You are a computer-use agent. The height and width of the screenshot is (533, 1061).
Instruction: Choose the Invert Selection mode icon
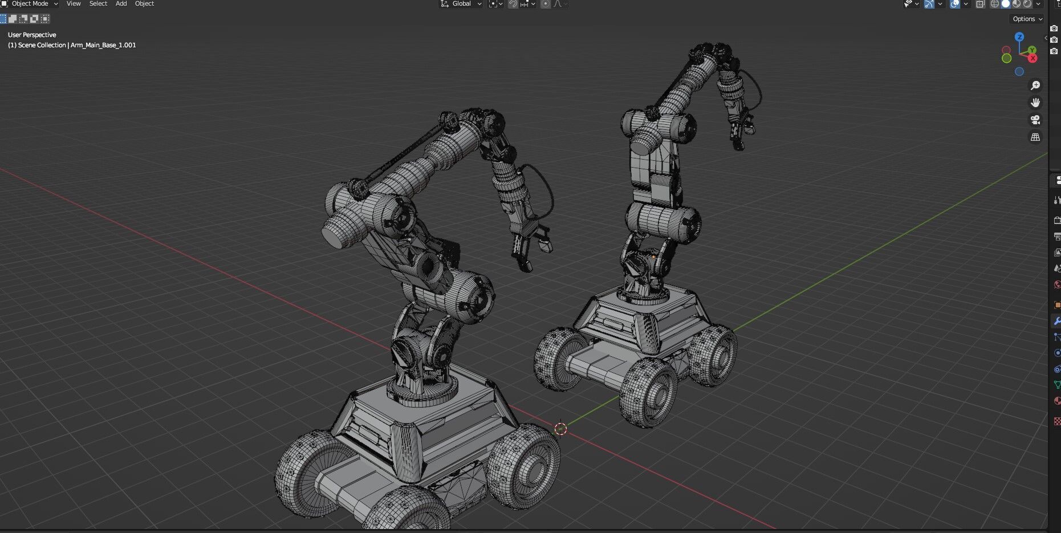point(34,19)
